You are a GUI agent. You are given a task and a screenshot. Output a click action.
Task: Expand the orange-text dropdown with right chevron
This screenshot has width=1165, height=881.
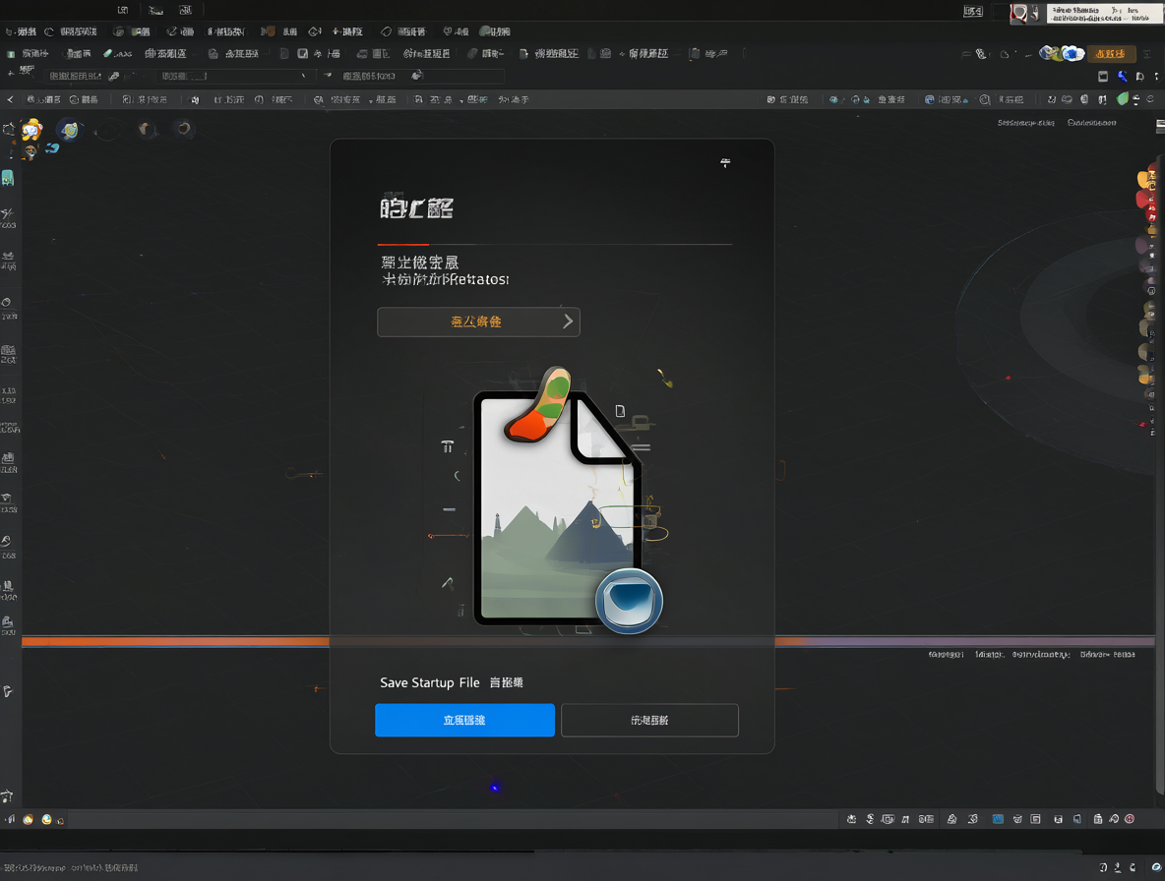click(478, 322)
